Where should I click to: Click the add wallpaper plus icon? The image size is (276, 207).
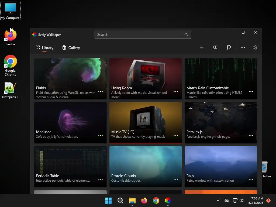[202, 47]
